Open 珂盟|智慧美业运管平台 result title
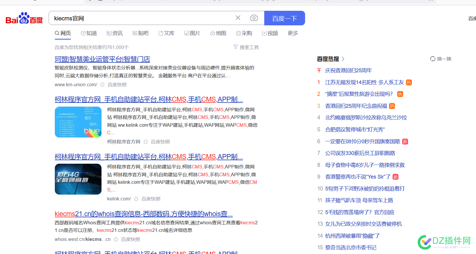The width and height of the screenshot is (476, 254). pyautogui.click(x=102, y=59)
